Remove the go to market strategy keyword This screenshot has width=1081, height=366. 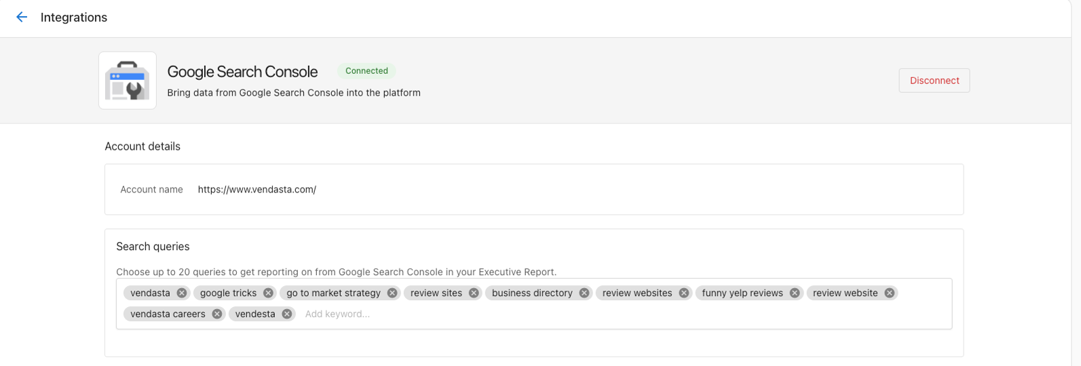[x=392, y=293]
